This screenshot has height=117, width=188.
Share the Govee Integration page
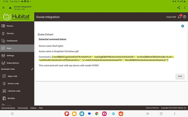point(178,8)
